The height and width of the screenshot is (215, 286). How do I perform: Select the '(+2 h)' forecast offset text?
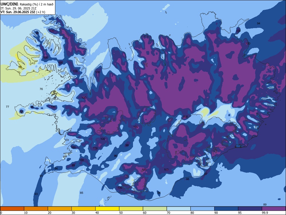pyautogui.click(x=41, y=12)
